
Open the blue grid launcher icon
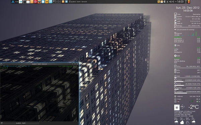coord(51,2)
